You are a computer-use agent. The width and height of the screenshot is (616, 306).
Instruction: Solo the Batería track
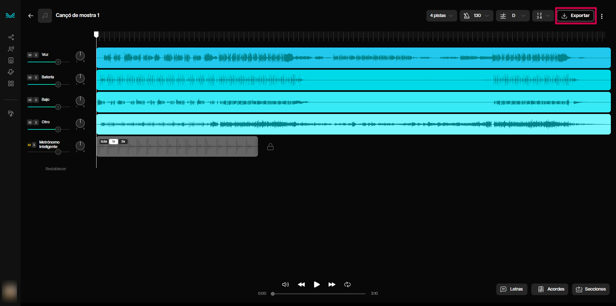pyautogui.click(x=36, y=77)
